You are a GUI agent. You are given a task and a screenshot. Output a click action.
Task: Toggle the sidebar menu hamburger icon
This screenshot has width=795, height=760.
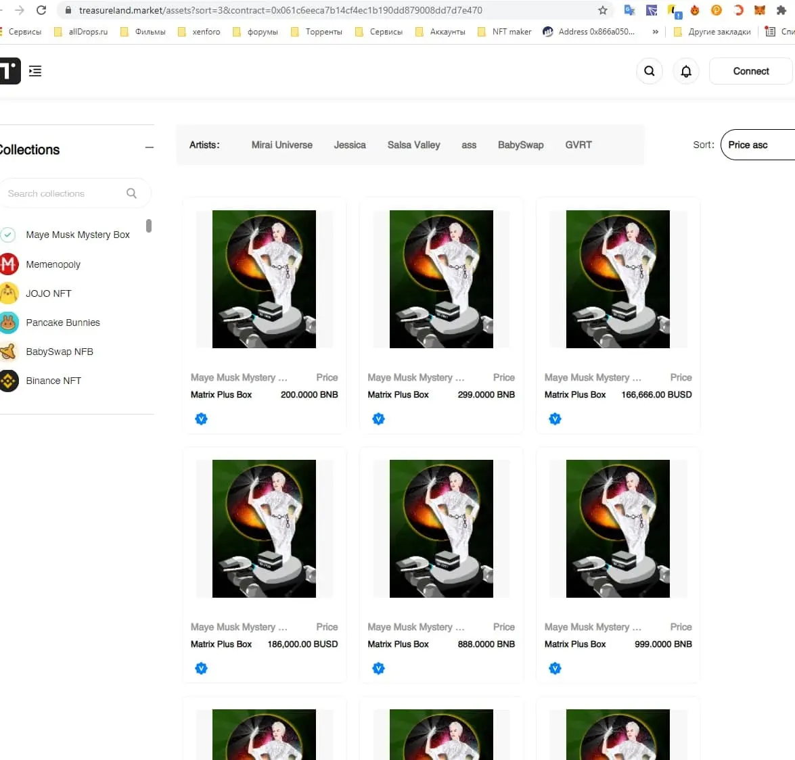pyautogui.click(x=35, y=71)
